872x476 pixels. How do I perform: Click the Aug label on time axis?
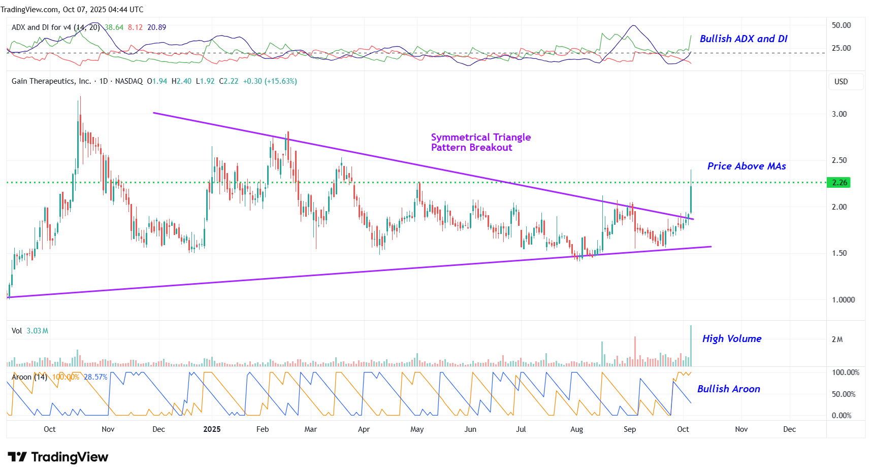[x=576, y=429]
